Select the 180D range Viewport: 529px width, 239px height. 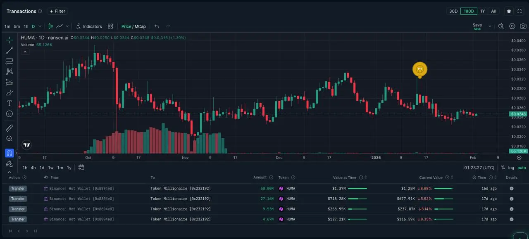tap(469, 11)
